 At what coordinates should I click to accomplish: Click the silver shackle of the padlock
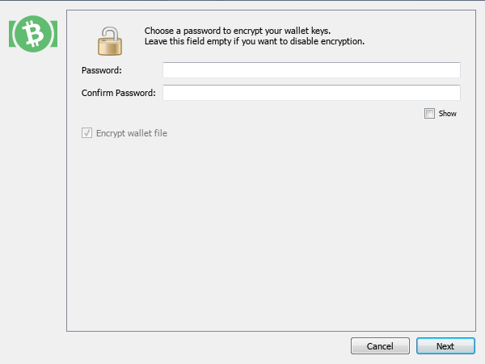pos(110,33)
